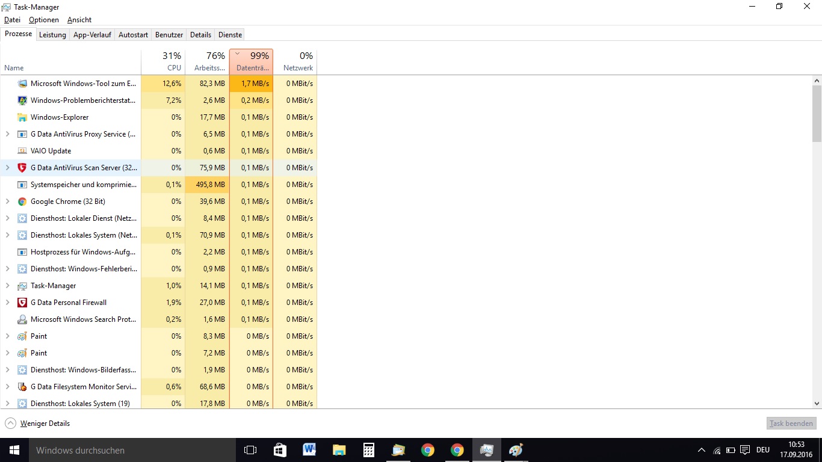Image resolution: width=822 pixels, height=462 pixels.
Task: Sort processes by CPU column header
Action: click(163, 61)
